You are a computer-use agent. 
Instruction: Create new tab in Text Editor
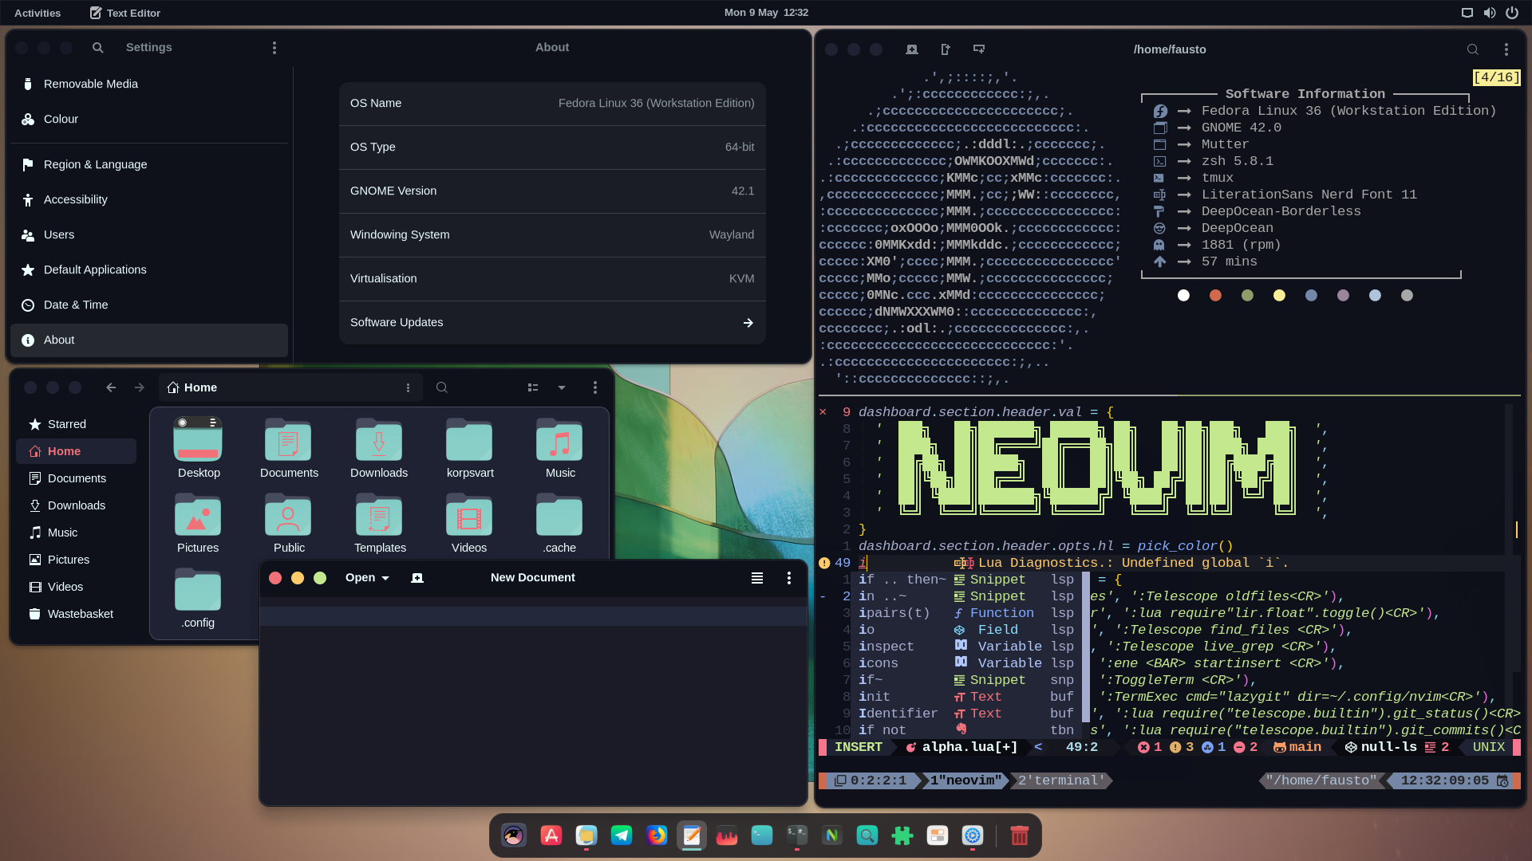point(417,578)
